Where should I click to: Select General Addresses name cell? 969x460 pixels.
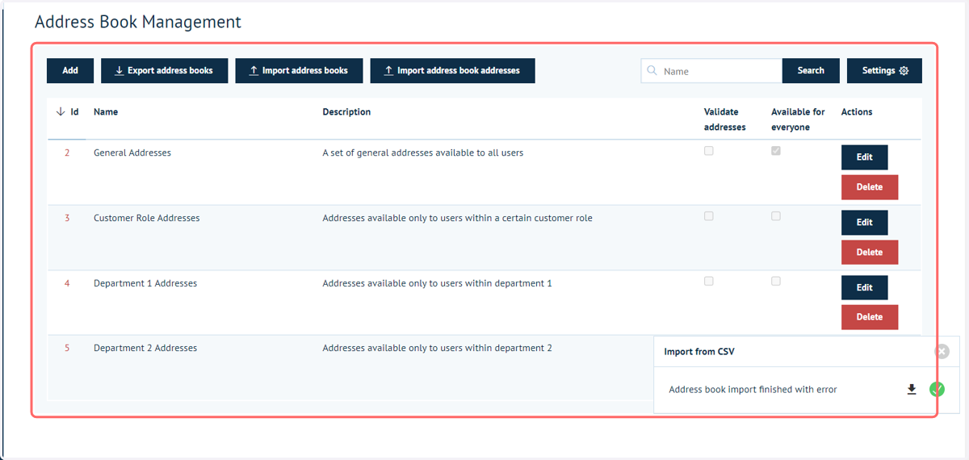click(132, 153)
